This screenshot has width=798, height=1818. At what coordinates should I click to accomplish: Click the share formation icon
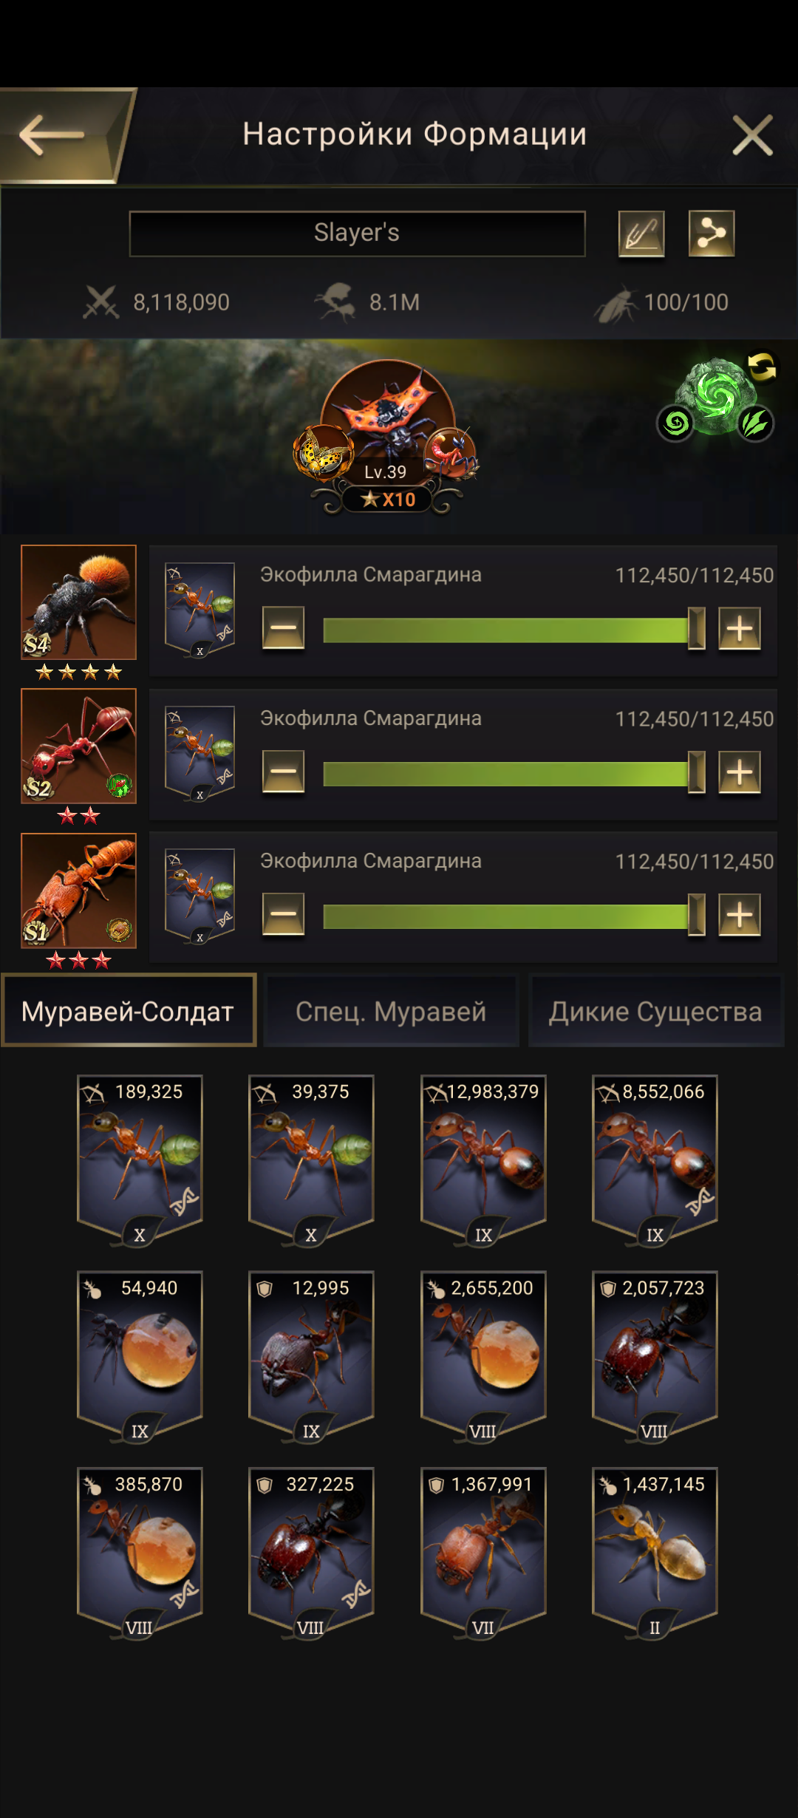[712, 234]
